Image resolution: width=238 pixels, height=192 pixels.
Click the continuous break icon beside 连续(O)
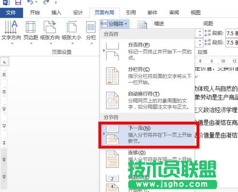(112, 159)
